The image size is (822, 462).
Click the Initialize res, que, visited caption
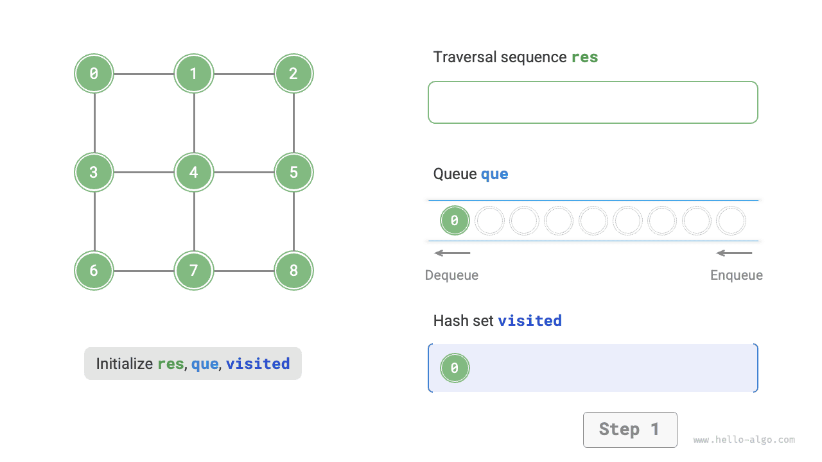pos(193,364)
